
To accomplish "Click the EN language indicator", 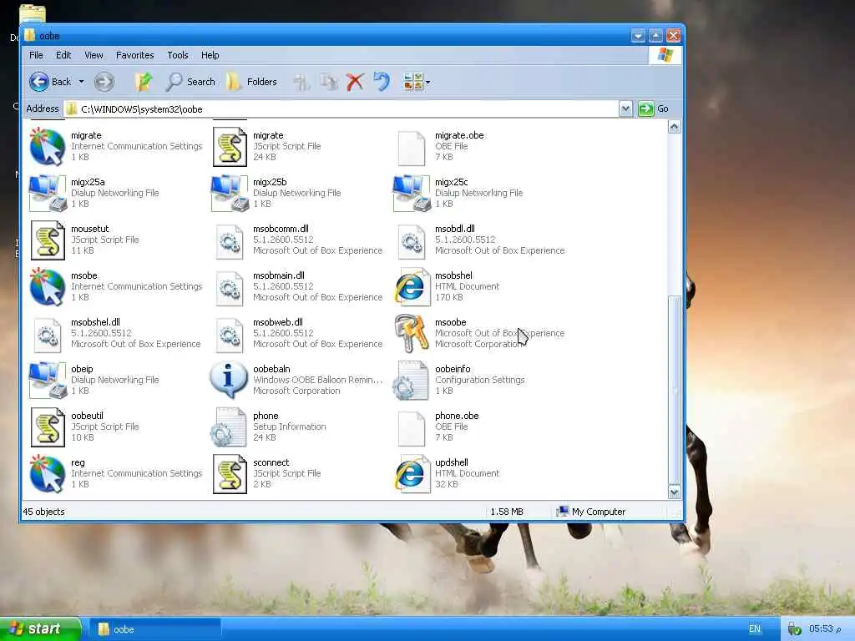I will [755, 628].
